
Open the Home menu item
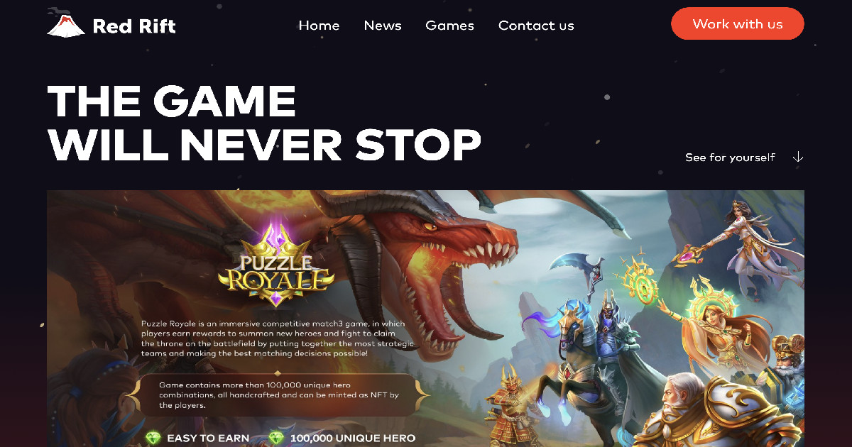tap(319, 26)
